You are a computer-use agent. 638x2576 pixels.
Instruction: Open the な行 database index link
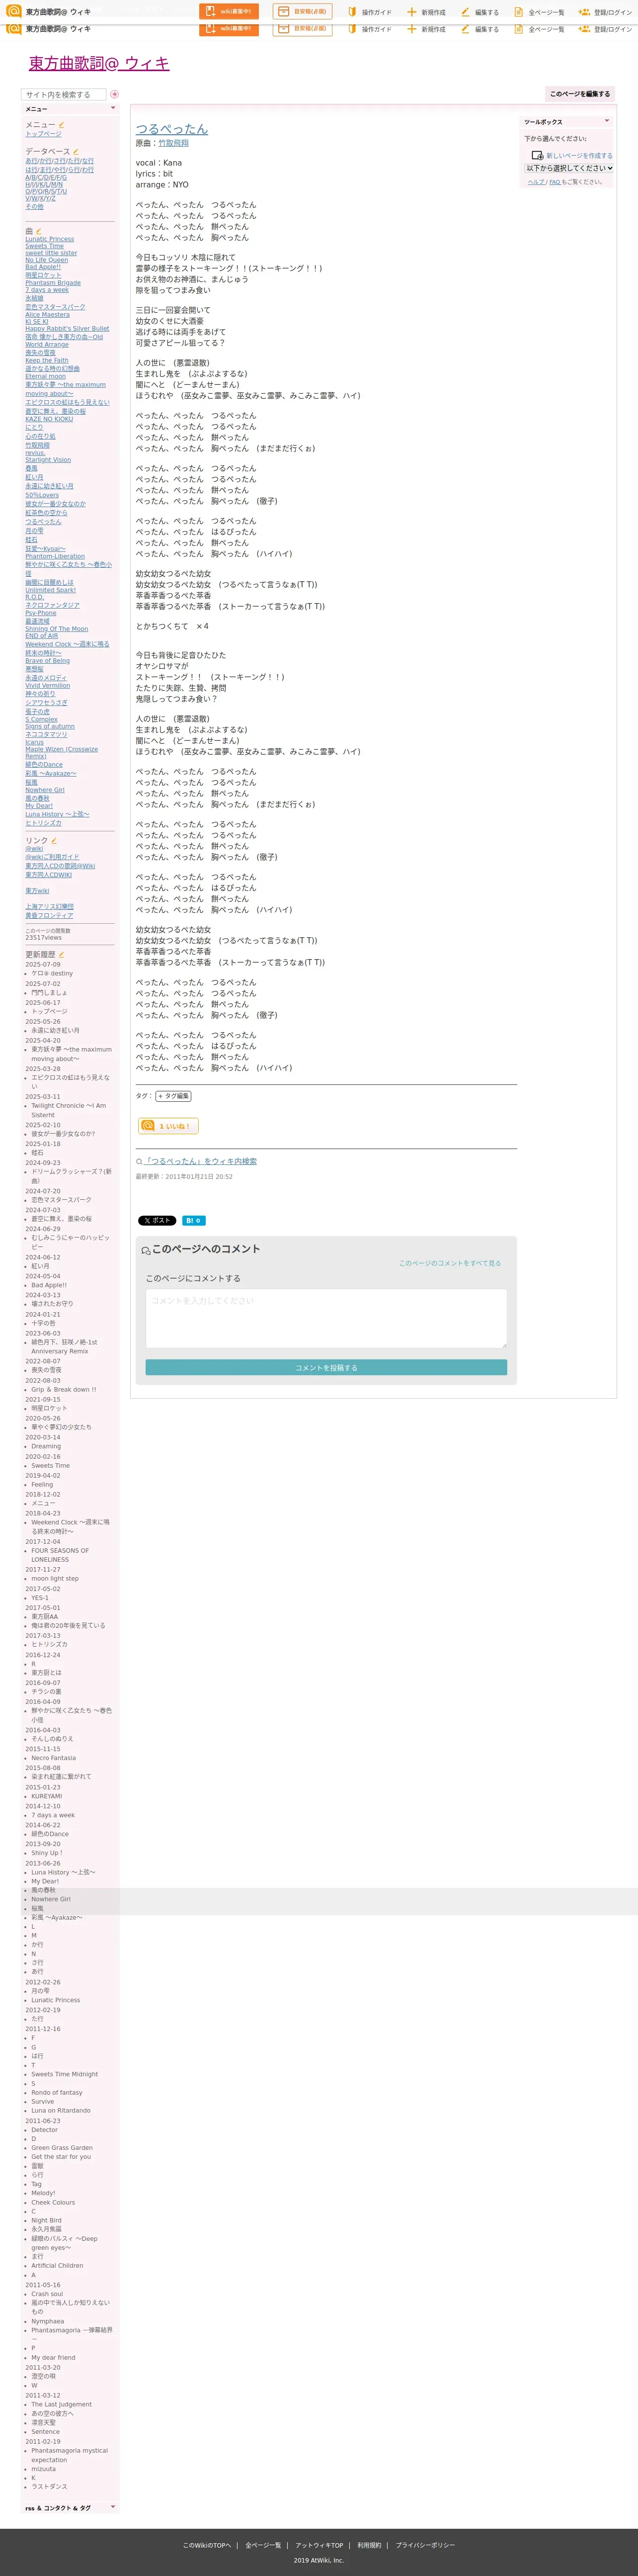click(x=88, y=161)
